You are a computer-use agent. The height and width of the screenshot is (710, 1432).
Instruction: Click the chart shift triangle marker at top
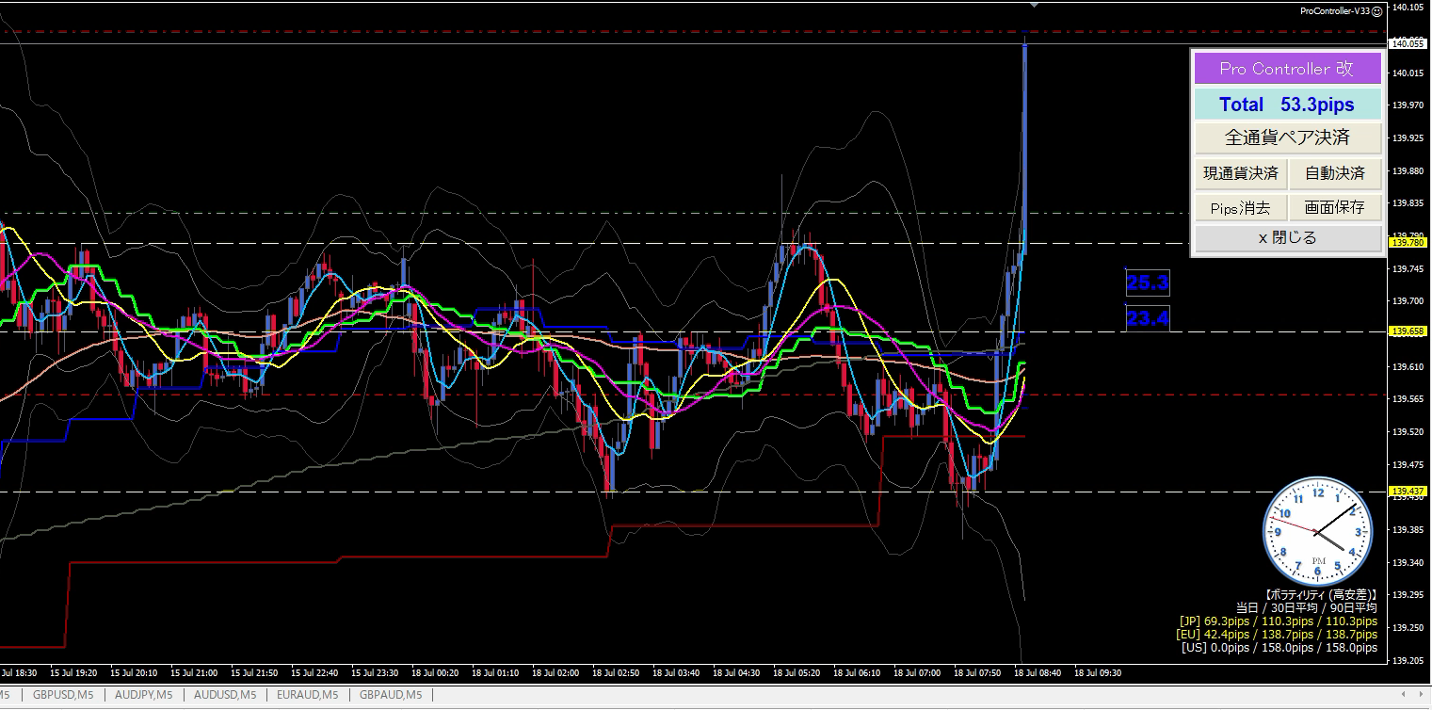tap(1035, 5)
